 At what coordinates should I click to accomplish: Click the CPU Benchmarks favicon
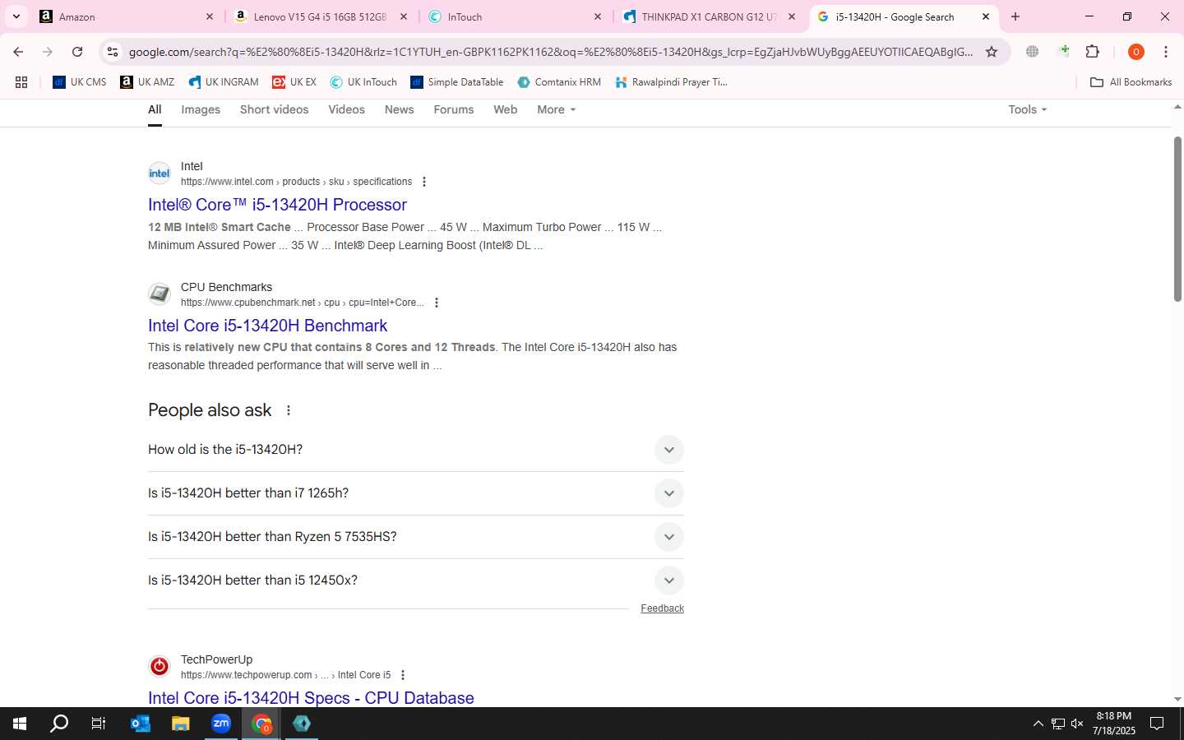(x=160, y=294)
